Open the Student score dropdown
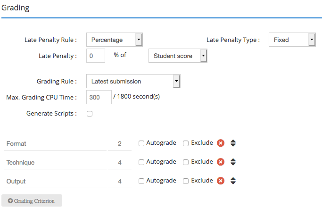Image resolution: width=322 pixels, height=208 pixels. tap(178, 56)
